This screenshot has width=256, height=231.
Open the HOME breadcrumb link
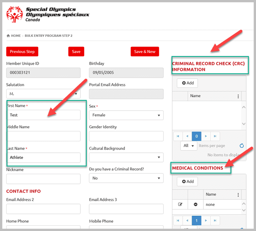[x=16, y=36]
